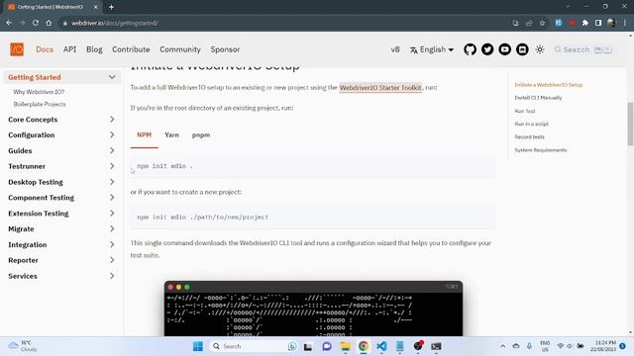The width and height of the screenshot is (634, 356).
Task: Select the pnpm tab
Action: point(201,135)
